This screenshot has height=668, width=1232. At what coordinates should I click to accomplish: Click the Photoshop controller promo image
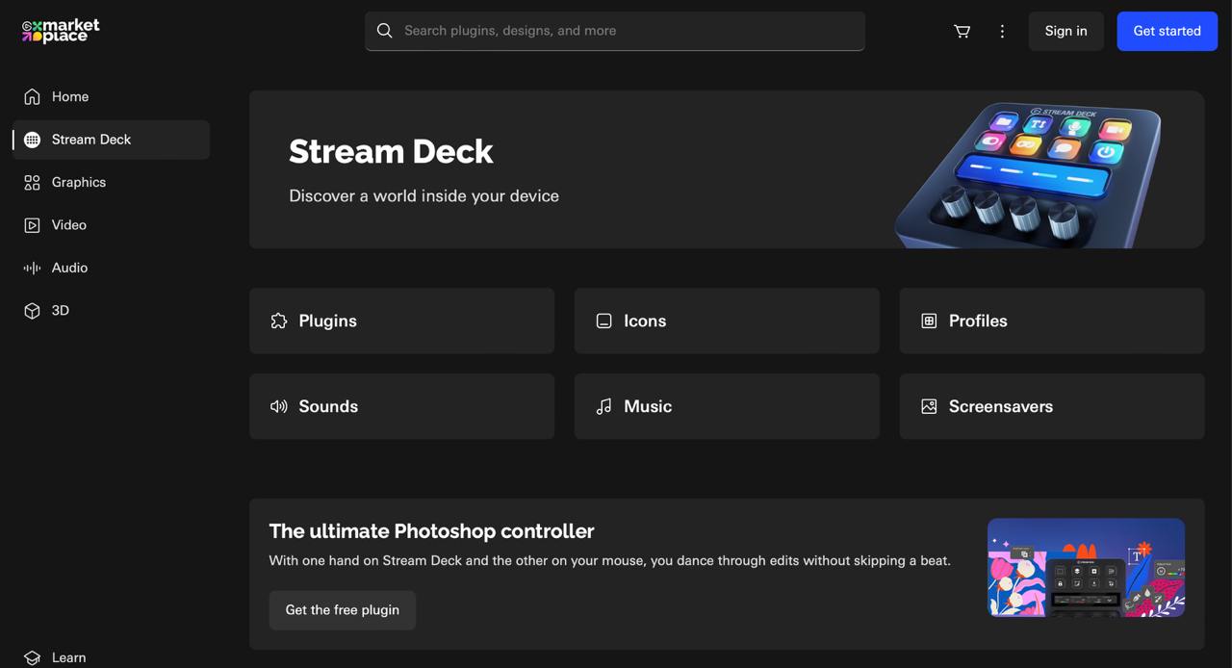pyautogui.click(x=1086, y=568)
